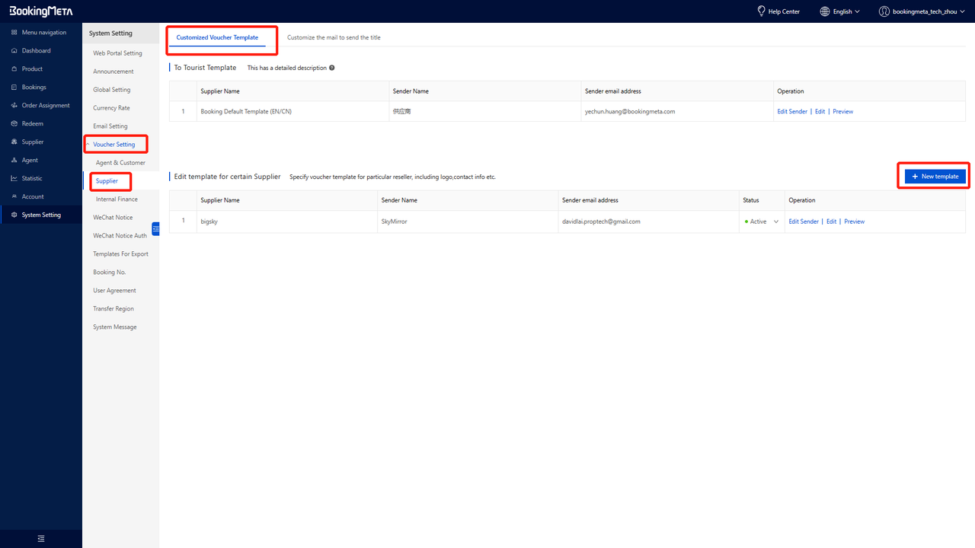The height and width of the screenshot is (548, 975).
Task: Collapse sidebar using bottom menu icon
Action: point(41,538)
